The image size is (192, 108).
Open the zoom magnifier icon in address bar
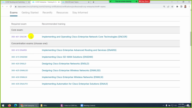click(164, 7)
